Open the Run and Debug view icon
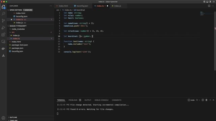Image resolution: width=216 pixels, height=121 pixels. (x=3, y=28)
